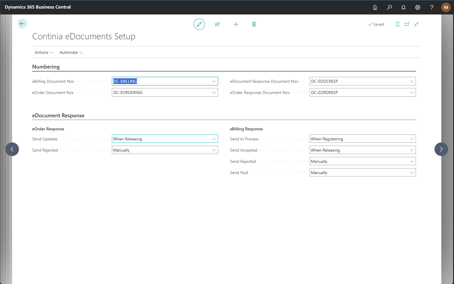
Task: Click the Continia eDocuments Setup title
Action: click(x=84, y=36)
